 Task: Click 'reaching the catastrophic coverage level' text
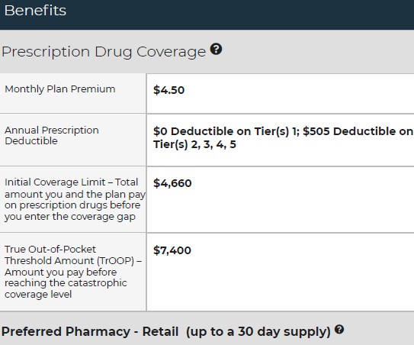click(66, 289)
